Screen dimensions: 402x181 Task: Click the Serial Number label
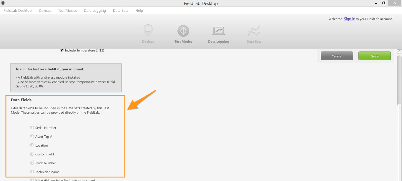[x=46, y=128]
